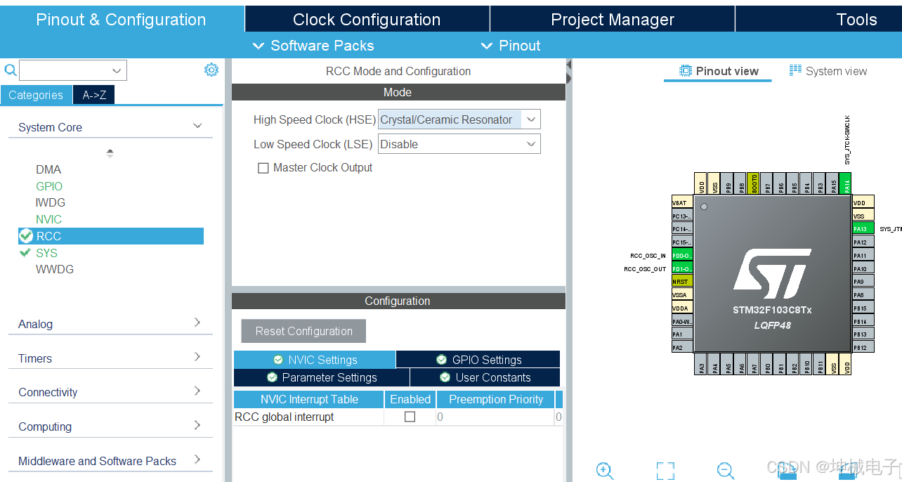Select the VBAT pin
This screenshot has width=902, height=482.
pyautogui.click(x=682, y=202)
